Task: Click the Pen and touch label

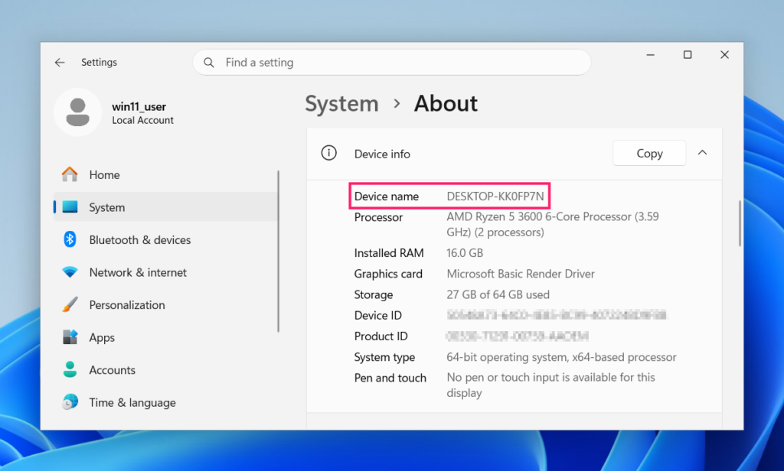Action: pos(390,378)
